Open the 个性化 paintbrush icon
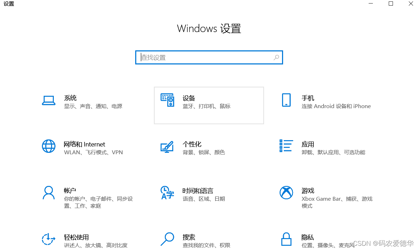Screen dimensions: 419x250 [167, 146]
